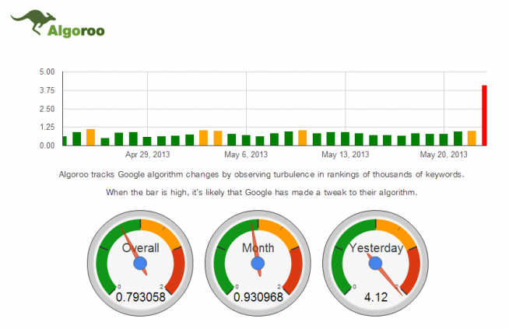Click the 'Overall' gauge label
The width and height of the screenshot is (509, 329).
pyautogui.click(x=141, y=248)
